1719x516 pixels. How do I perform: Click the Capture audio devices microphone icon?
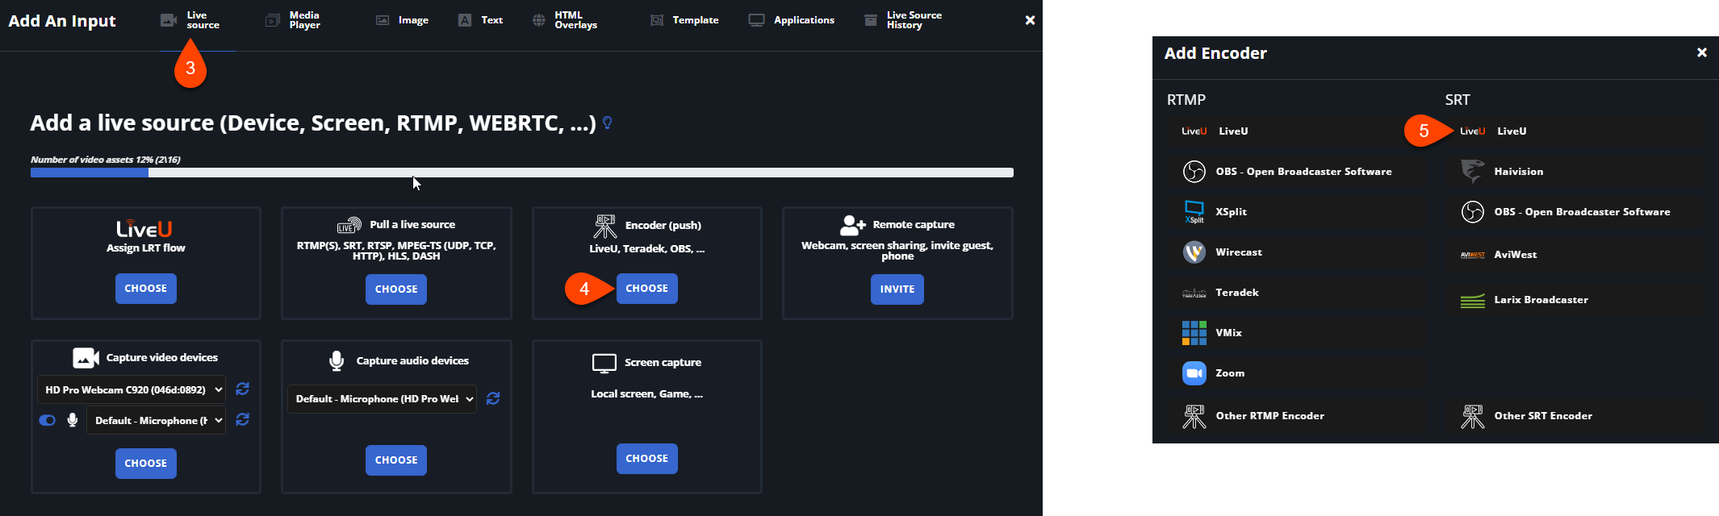click(337, 361)
